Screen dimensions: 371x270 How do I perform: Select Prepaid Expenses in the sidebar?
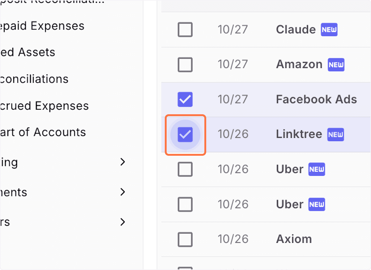click(42, 26)
